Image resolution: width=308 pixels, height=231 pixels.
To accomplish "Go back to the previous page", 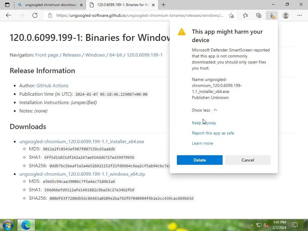I will [x=8, y=15].
